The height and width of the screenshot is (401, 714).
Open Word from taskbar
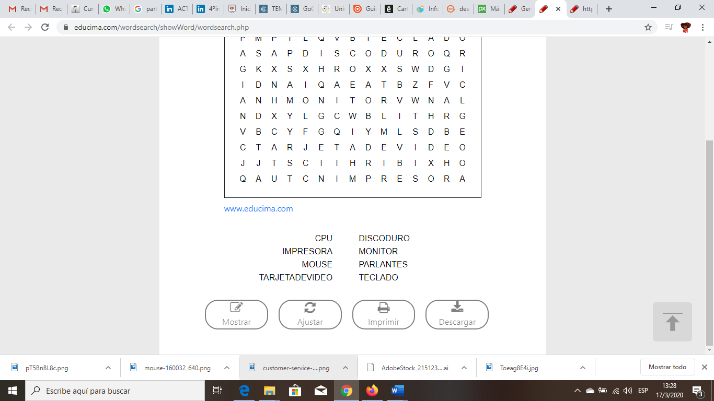[x=397, y=391]
